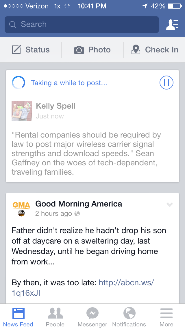Tap the Status compose pencil icon
Image resolution: width=185 pixels, height=329 pixels.
point(16,50)
